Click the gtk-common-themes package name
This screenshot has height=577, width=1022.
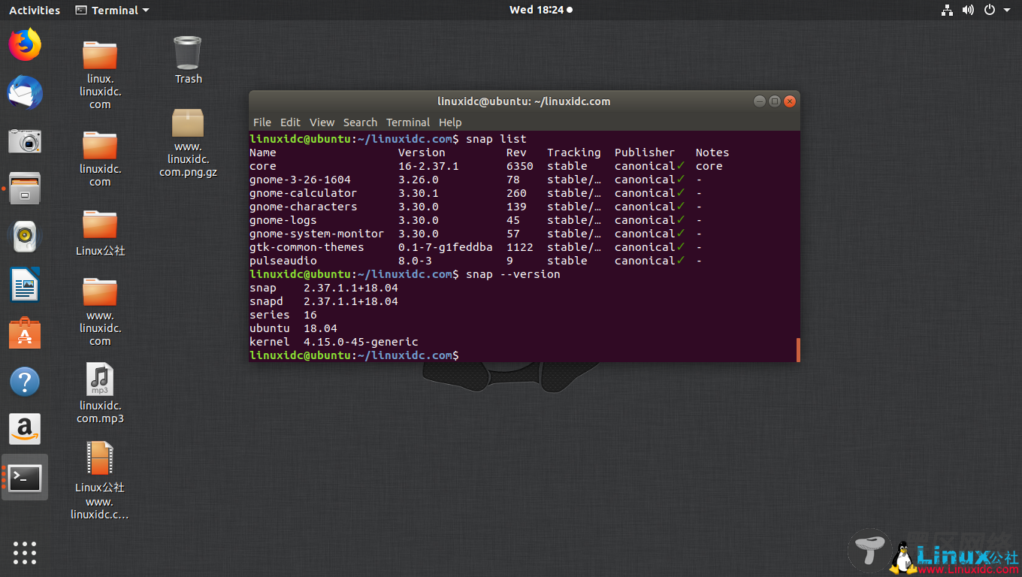point(307,247)
